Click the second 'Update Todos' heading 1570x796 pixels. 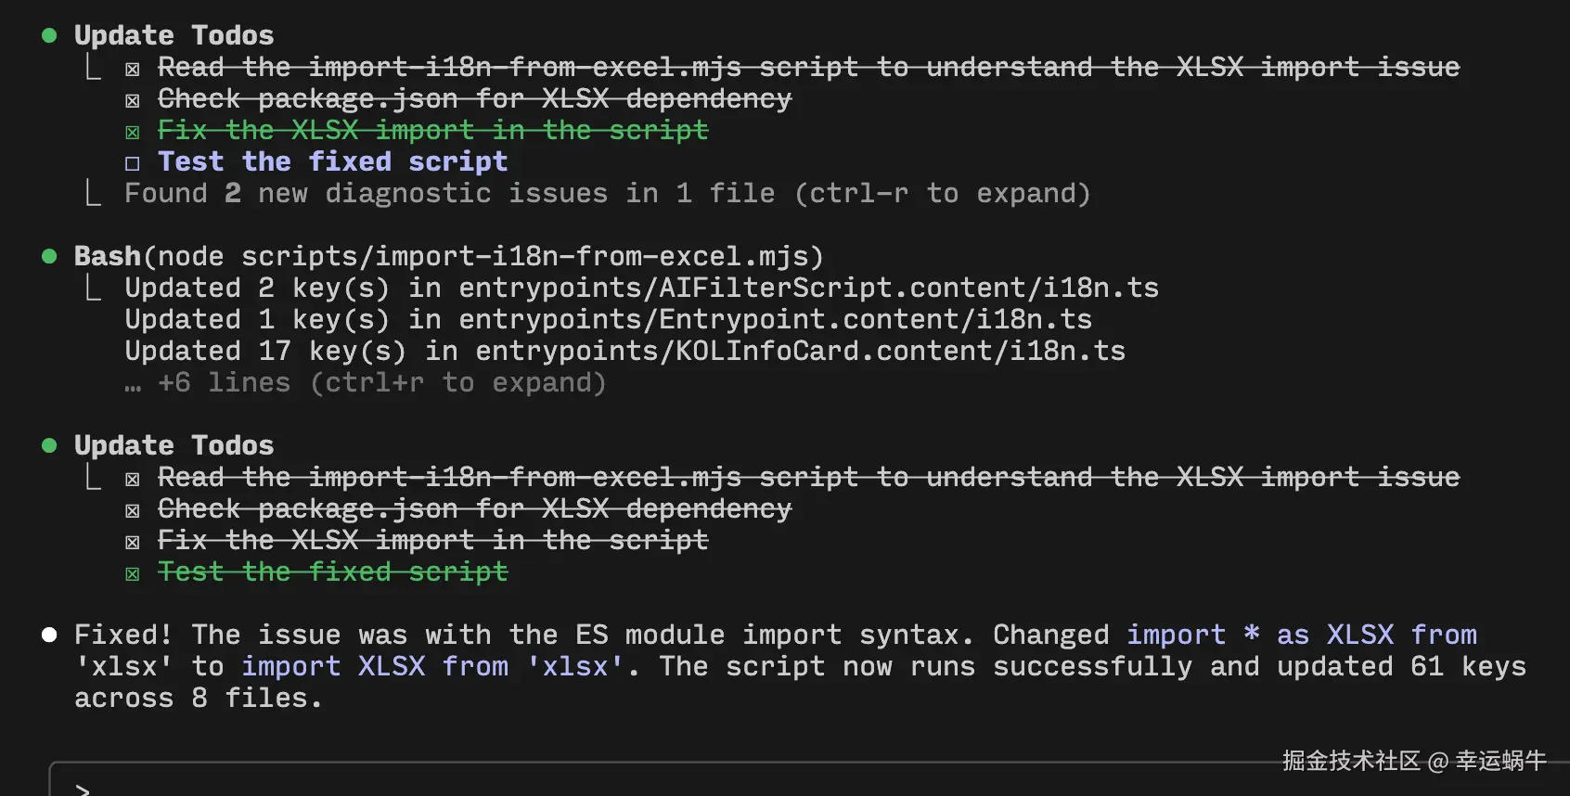pos(174,445)
